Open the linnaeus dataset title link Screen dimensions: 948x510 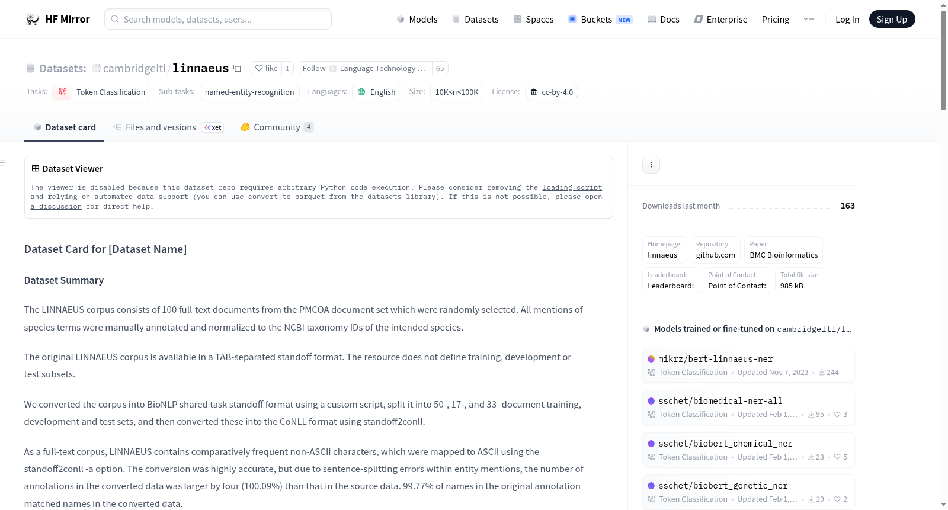tap(201, 68)
